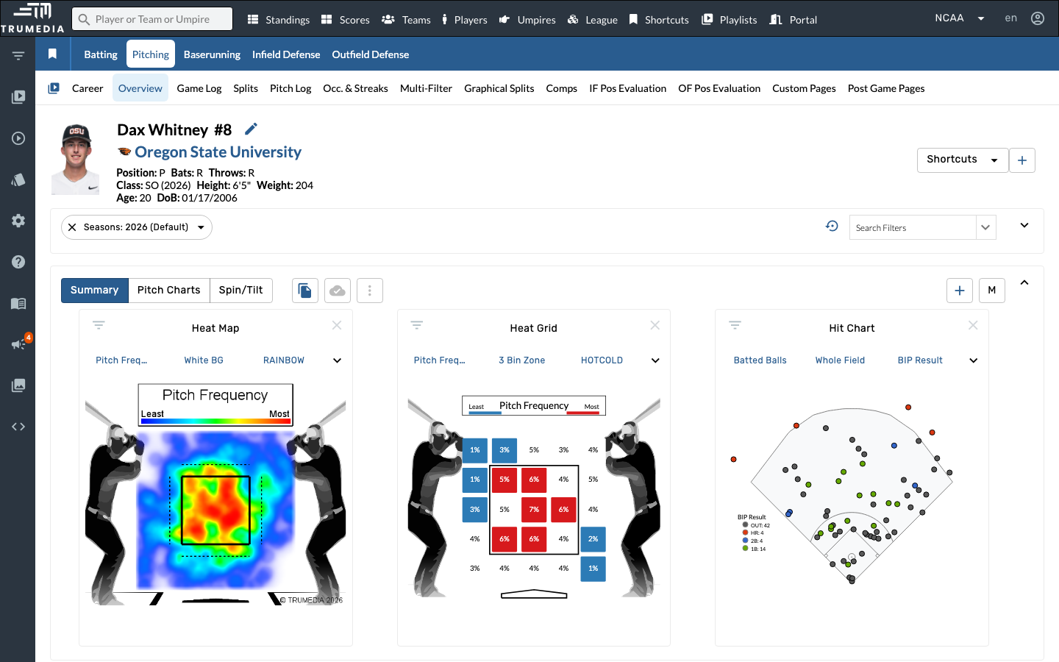Open the settings gear in sidebar

point(18,221)
